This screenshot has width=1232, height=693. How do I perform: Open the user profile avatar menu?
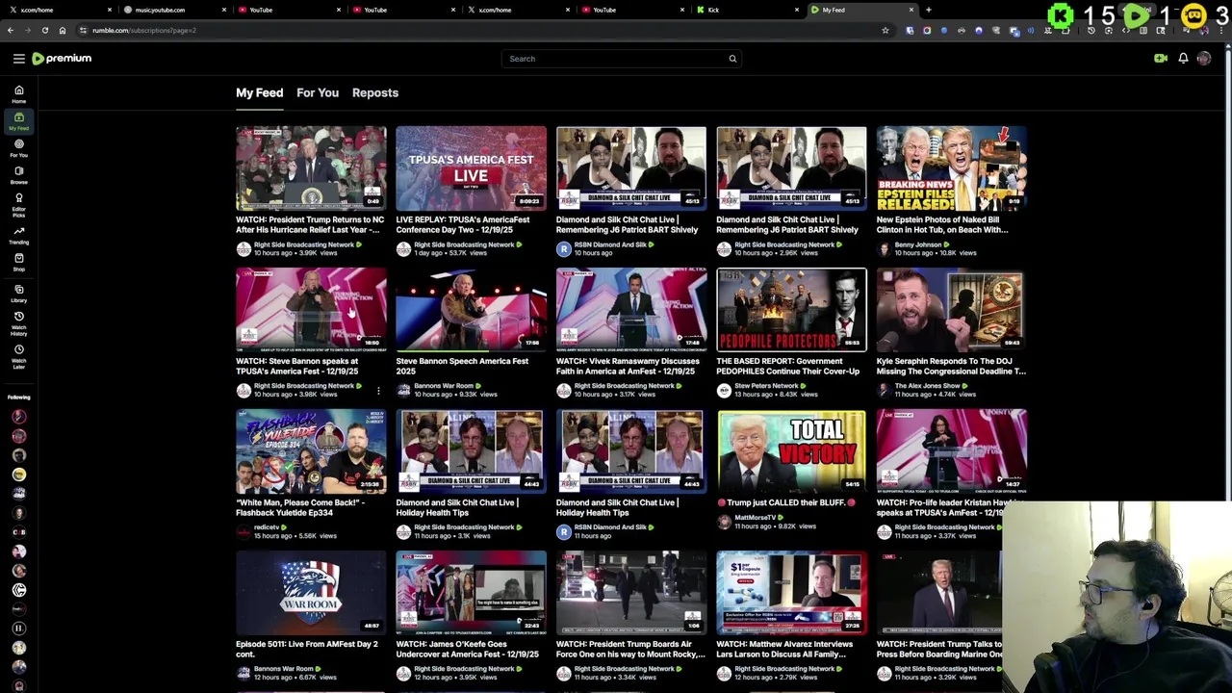(1204, 59)
